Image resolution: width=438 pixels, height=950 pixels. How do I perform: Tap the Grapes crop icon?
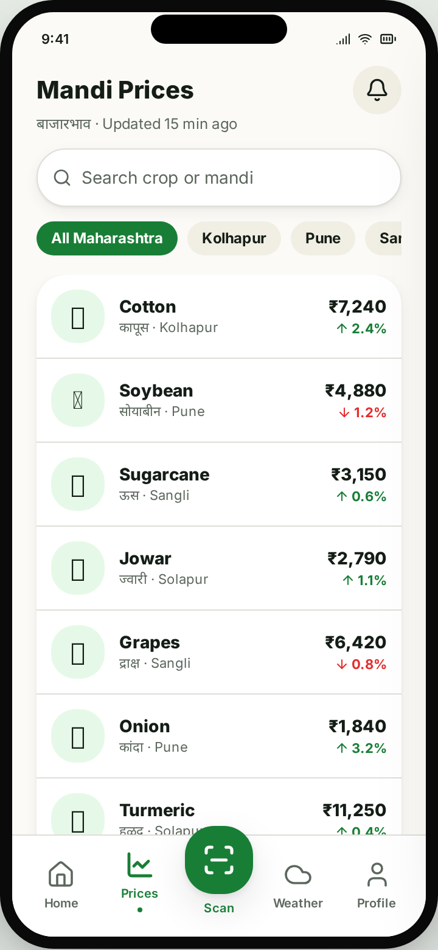pos(78,652)
